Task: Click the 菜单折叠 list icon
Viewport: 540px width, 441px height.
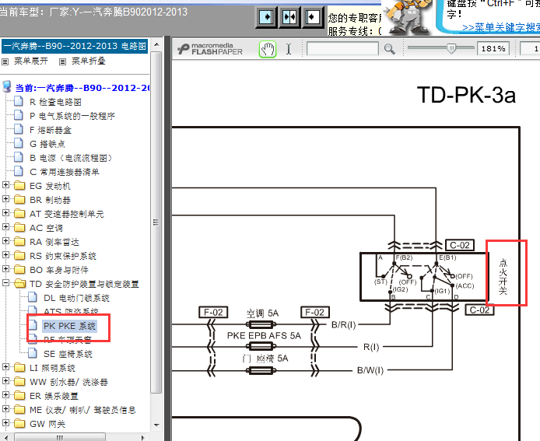Action: (62, 61)
